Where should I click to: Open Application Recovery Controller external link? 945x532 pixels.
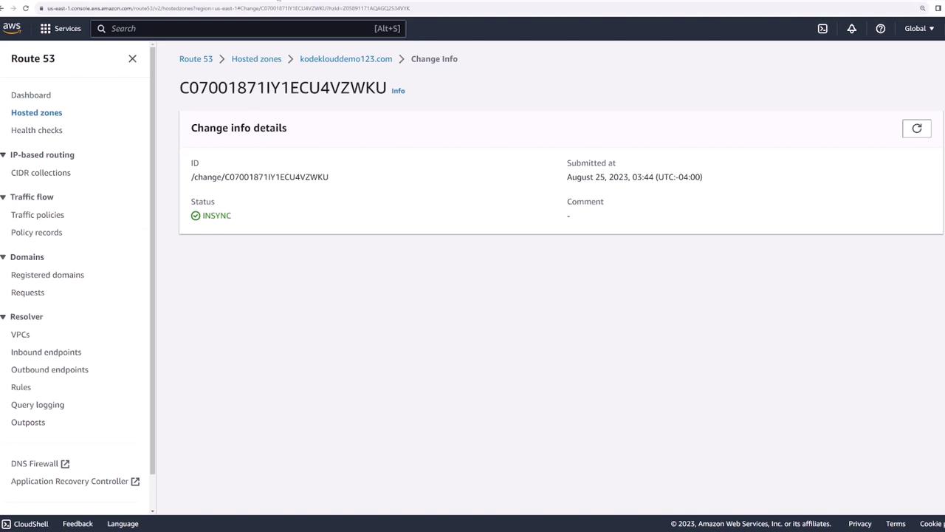[x=75, y=482]
